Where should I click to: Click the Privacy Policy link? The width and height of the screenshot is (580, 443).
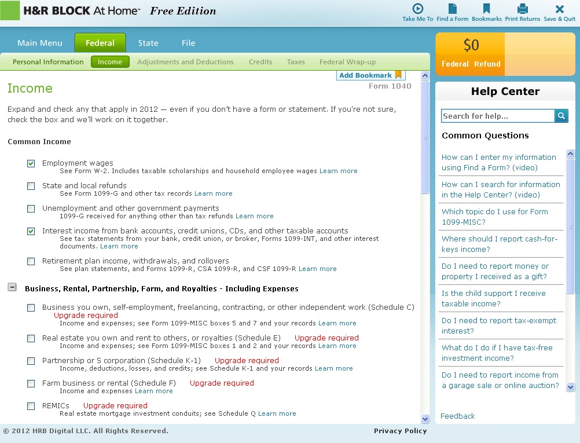[400, 431]
